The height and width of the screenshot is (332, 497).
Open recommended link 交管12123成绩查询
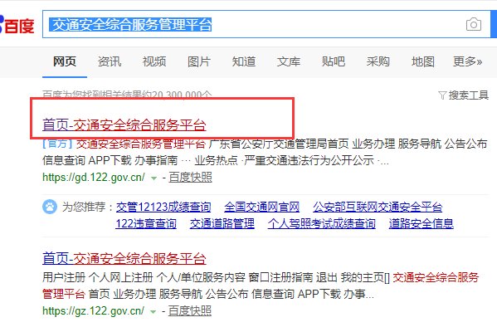[x=163, y=207]
